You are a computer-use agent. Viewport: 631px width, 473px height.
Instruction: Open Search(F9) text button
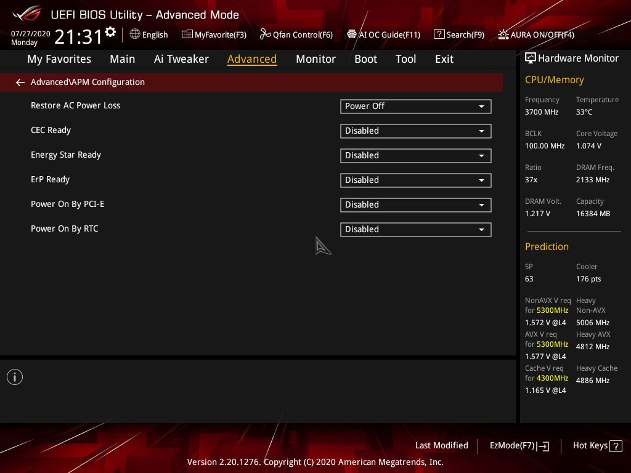465,34
